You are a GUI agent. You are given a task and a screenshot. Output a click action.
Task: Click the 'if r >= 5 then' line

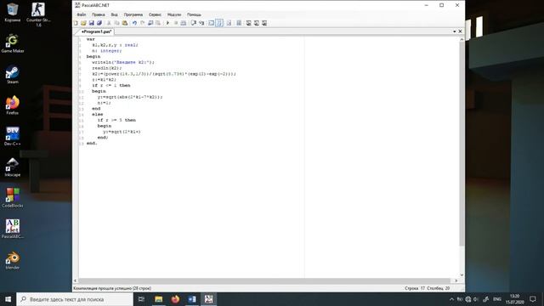point(116,120)
